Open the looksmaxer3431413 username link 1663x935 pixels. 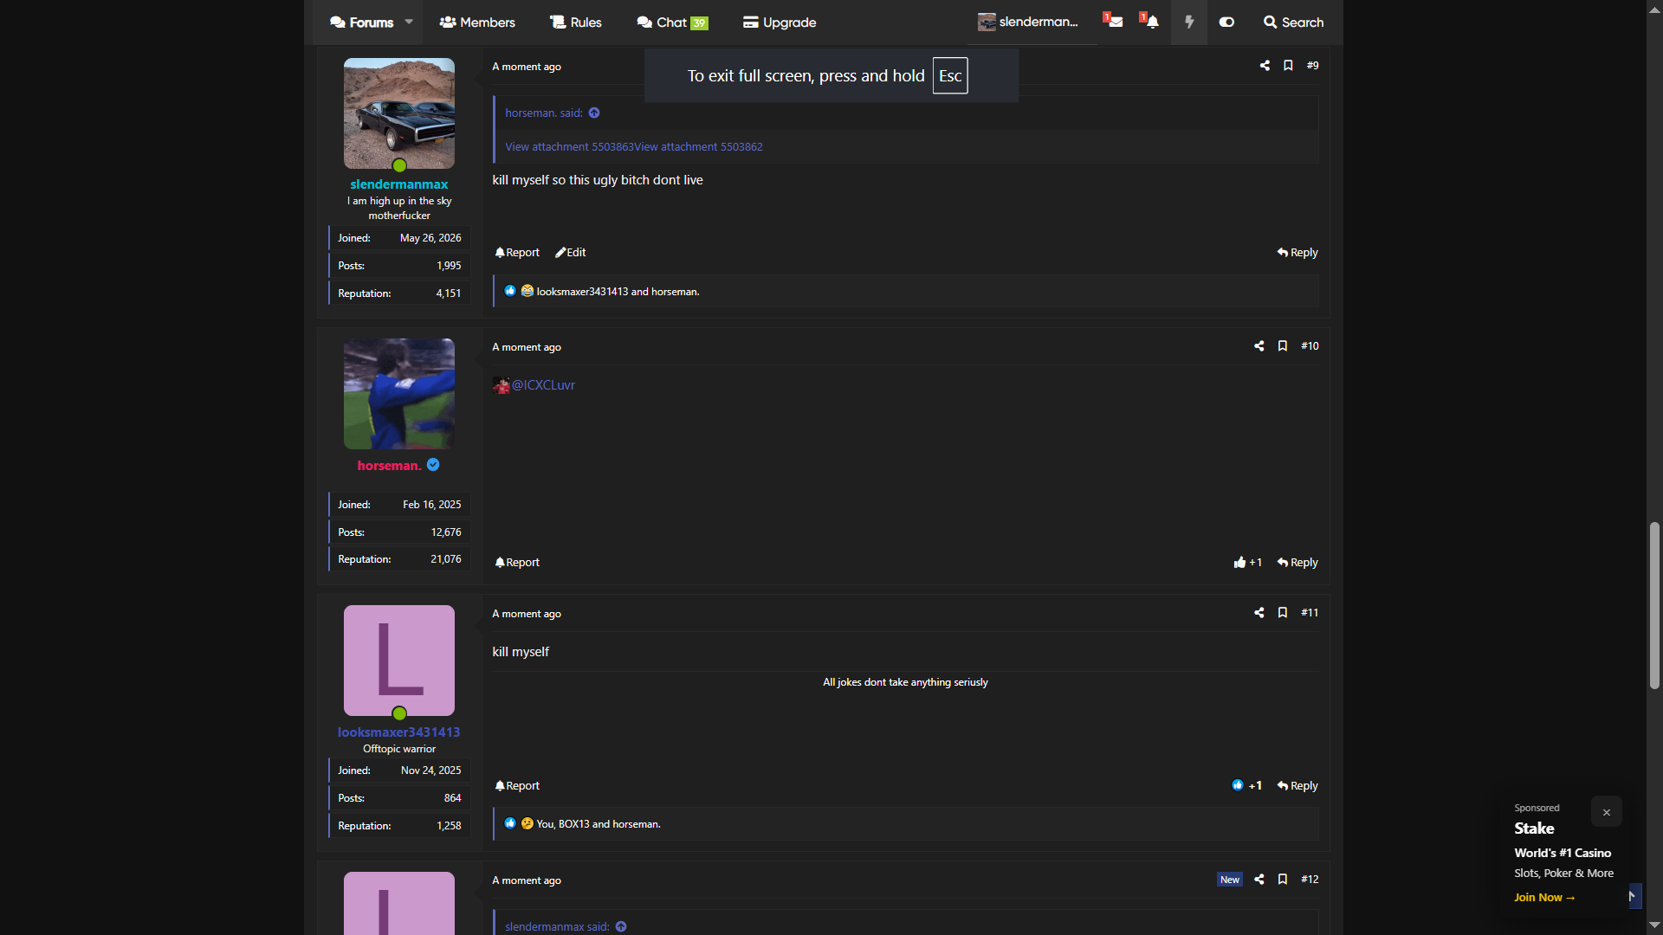click(399, 732)
